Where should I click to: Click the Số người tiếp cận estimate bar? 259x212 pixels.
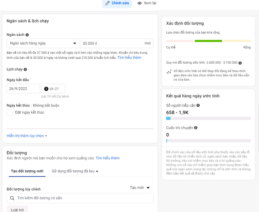click(208, 118)
